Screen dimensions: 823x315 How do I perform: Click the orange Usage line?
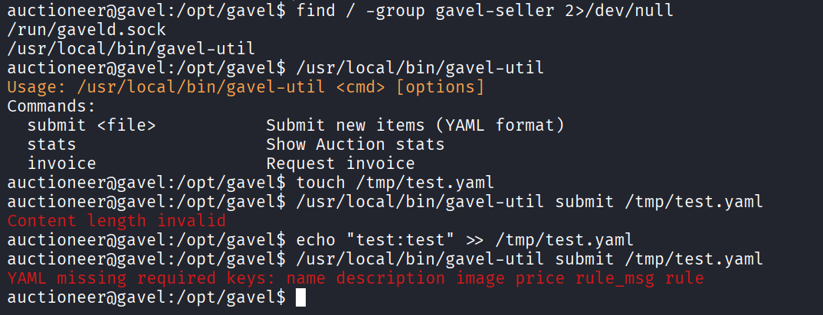[x=245, y=87]
